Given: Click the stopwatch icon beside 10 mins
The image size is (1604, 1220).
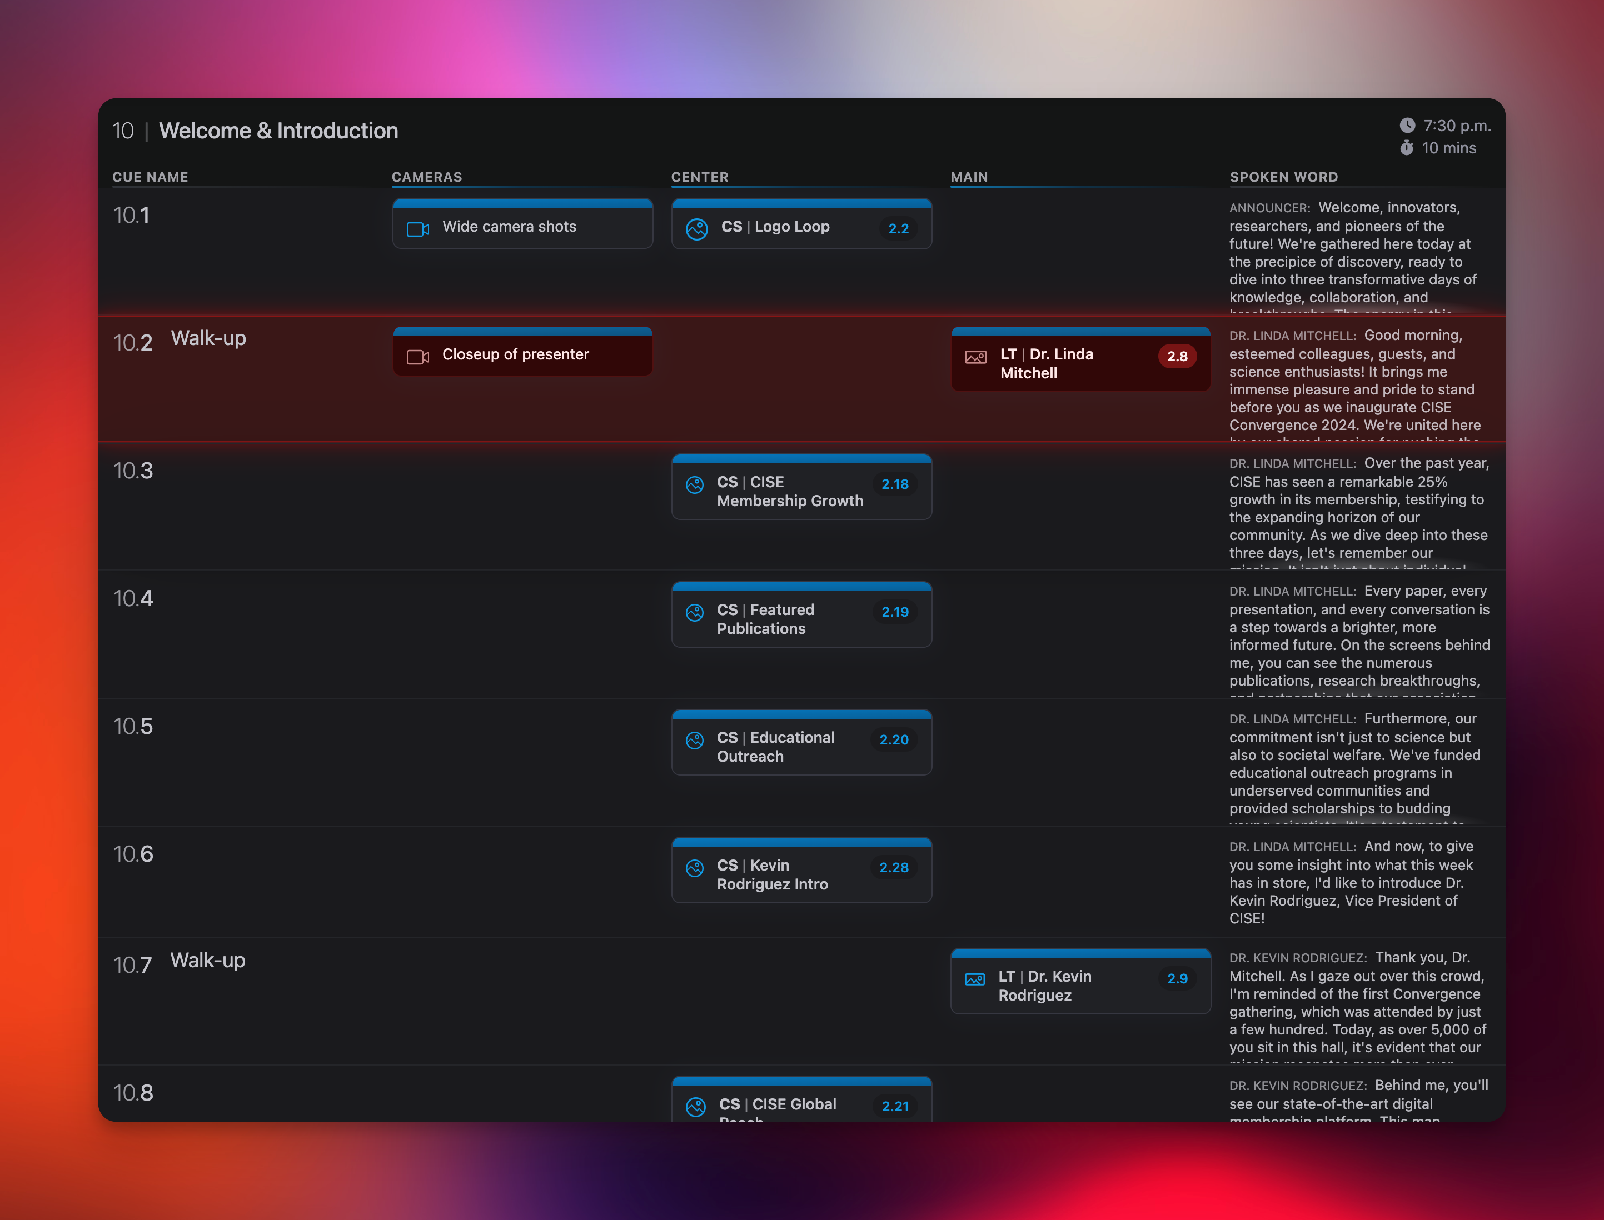Looking at the screenshot, I should 1407,148.
